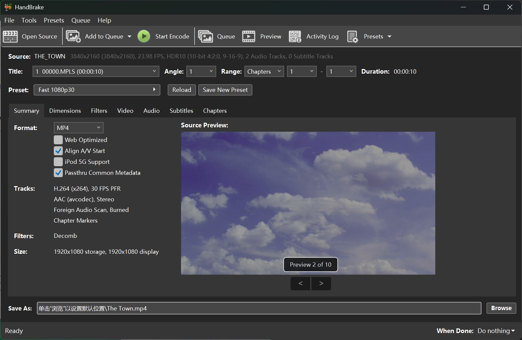Click the Activity Log label

(x=322, y=36)
